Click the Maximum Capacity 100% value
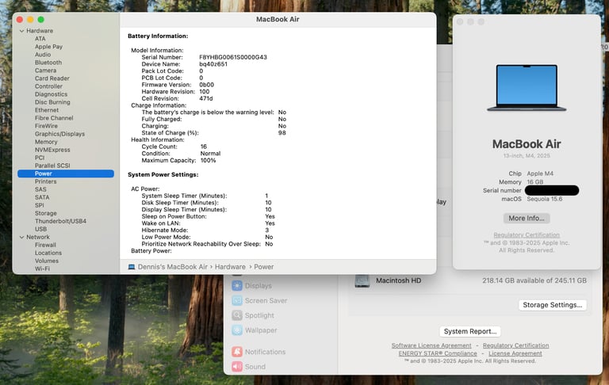Image resolution: width=609 pixels, height=385 pixels. tap(208, 160)
